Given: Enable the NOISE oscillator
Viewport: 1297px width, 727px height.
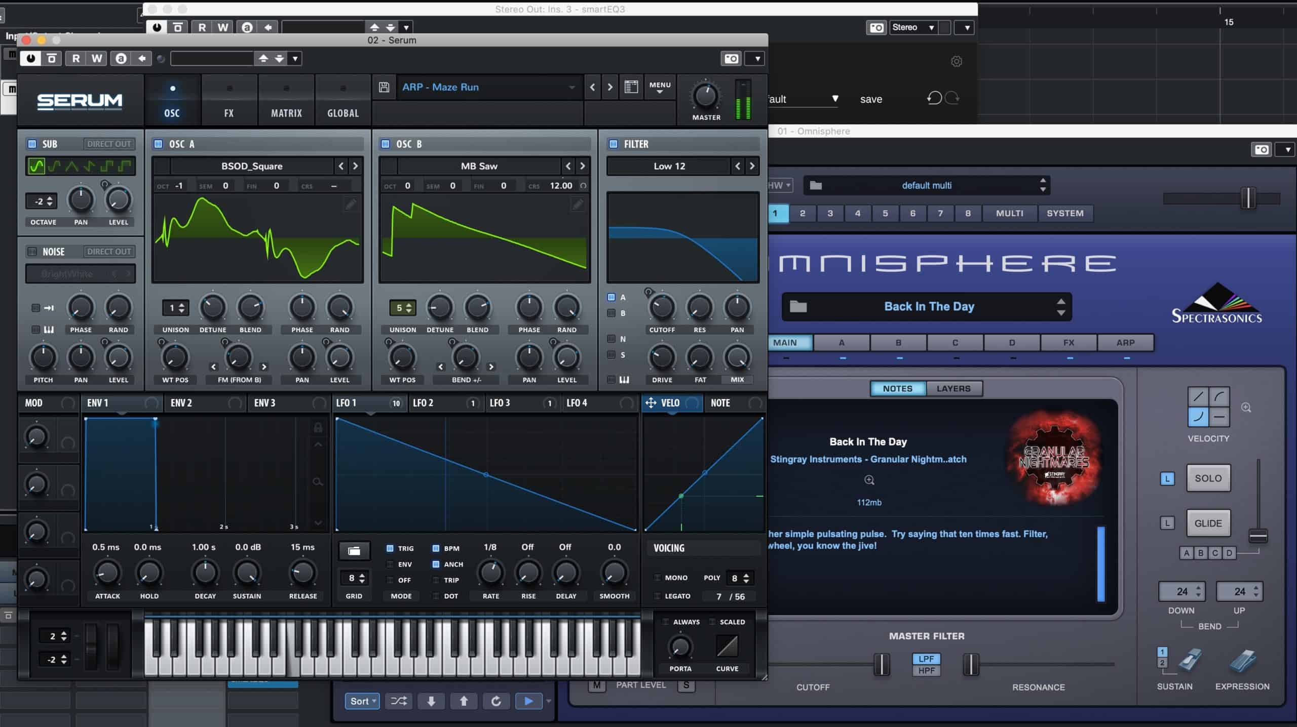Looking at the screenshot, I should [32, 252].
